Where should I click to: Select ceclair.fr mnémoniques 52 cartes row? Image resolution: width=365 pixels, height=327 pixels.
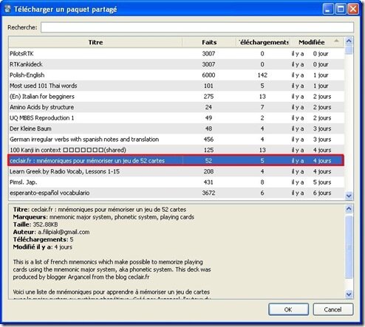click(x=177, y=161)
